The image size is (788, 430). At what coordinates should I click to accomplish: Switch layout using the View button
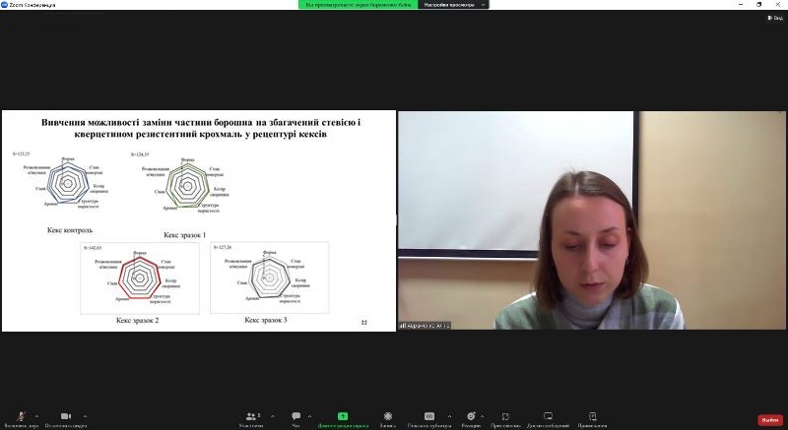775,18
